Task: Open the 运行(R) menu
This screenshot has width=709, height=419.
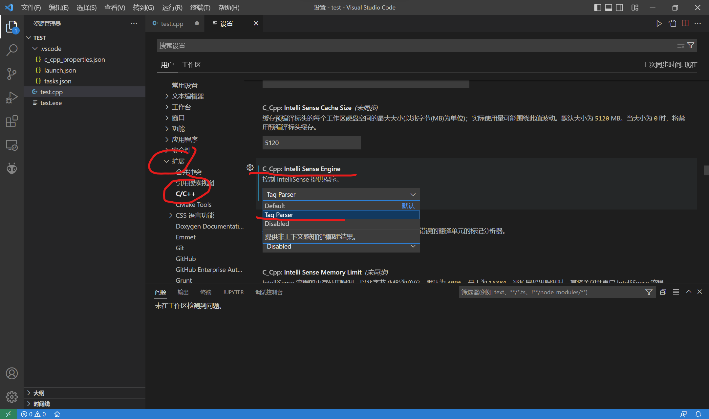Action: (172, 7)
